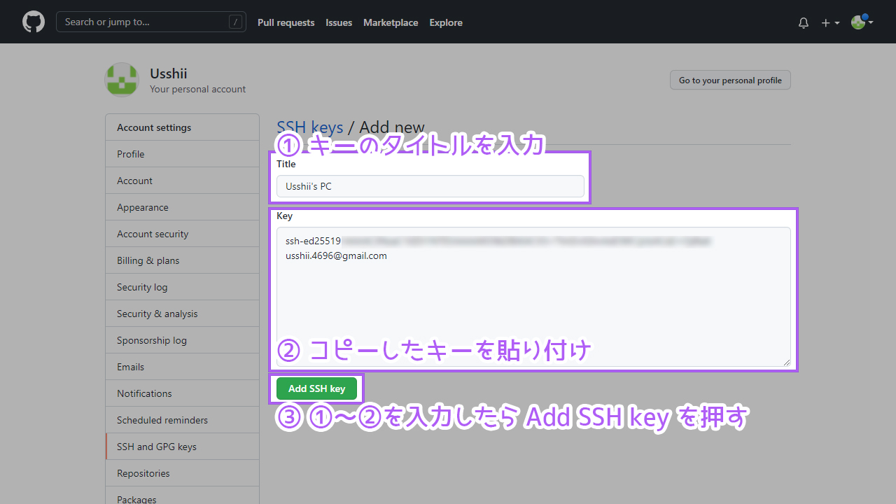Open Explore in top navigation
The width and height of the screenshot is (896, 504).
(x=446, y=22)
